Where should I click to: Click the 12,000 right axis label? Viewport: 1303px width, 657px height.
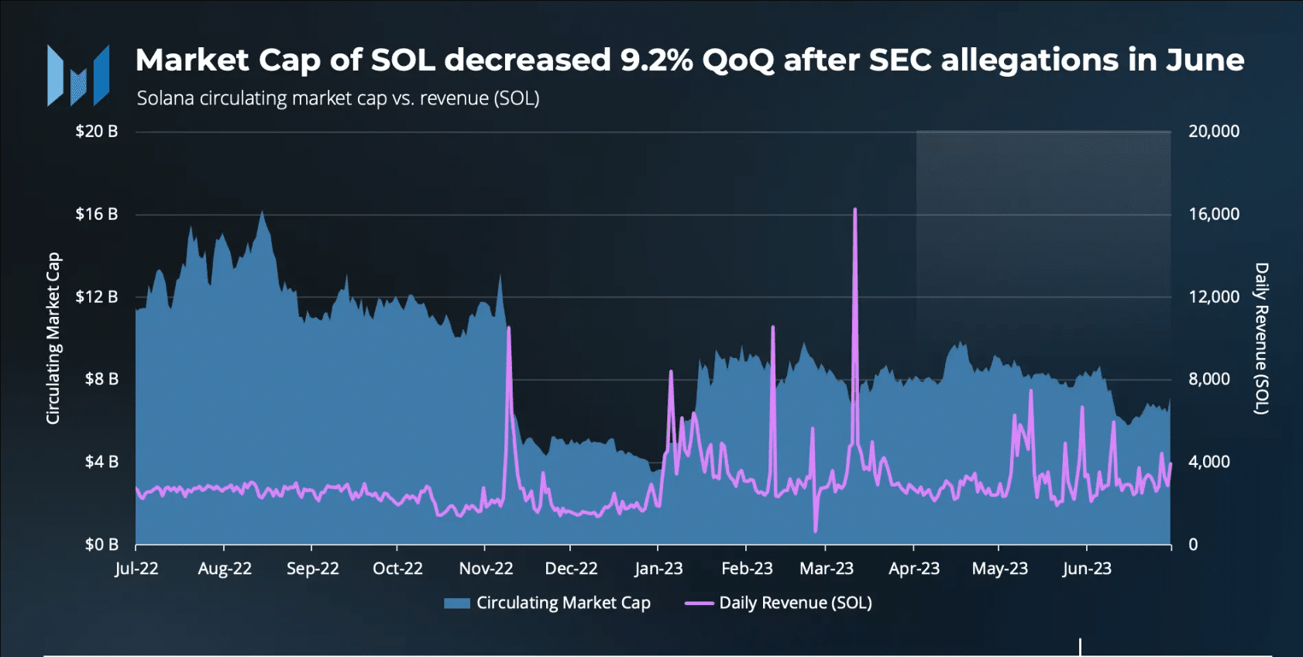click(x=1214, y=297)
